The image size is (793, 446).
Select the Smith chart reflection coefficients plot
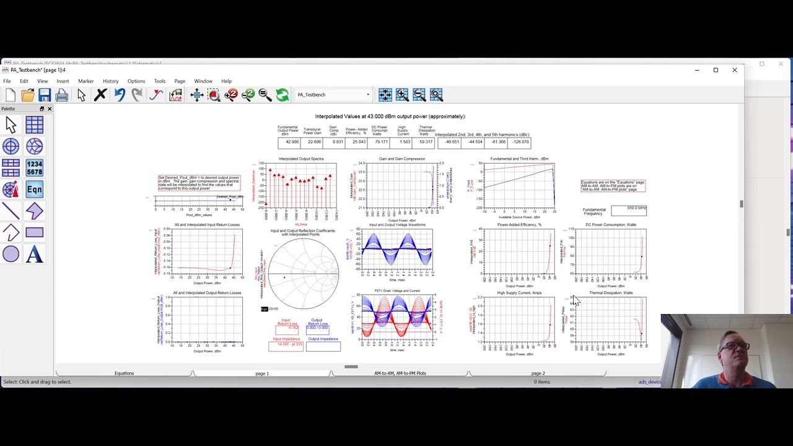coord(304,273)
